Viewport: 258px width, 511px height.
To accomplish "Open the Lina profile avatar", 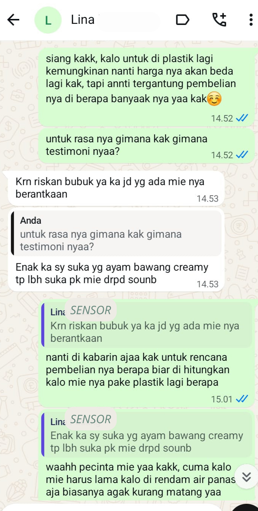I will [48, 20].
